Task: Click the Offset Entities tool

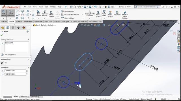Action: pos(51,14)
